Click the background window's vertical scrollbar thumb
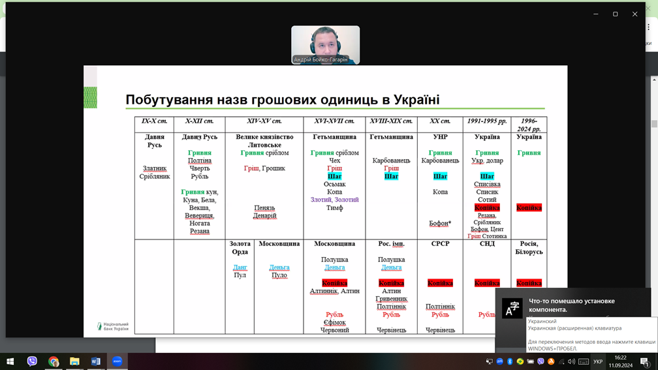658x370 pixels. click(x=654, y=124)
